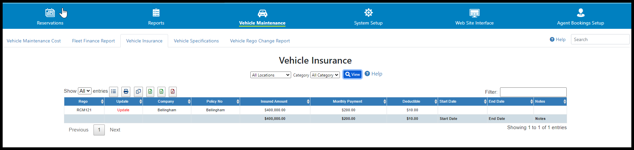The height and width of the screenshot is (150, 634).
Task: Open the Reservations section
Action: (x=50, y=17)
